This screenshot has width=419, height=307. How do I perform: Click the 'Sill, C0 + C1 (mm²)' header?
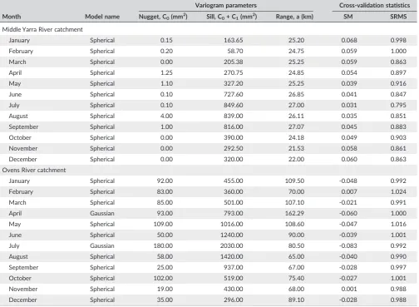click(x=232, y=17)
